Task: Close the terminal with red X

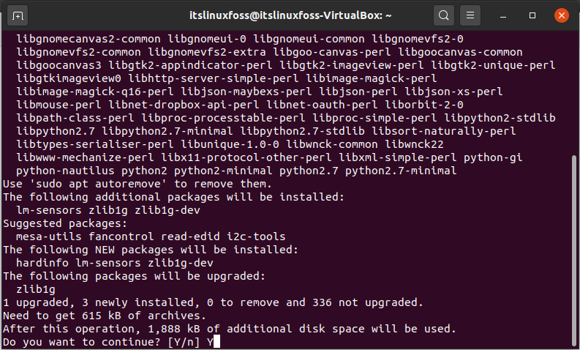Action: coord(562,15)
